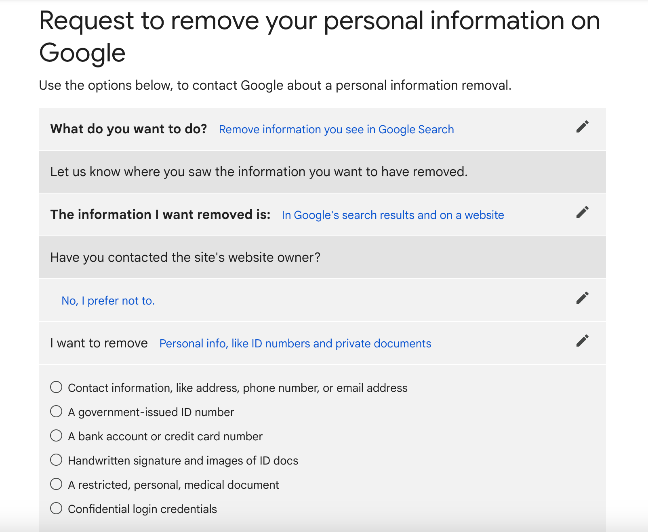Image resolution: width=648 pixels, height=532 pixels.
Task: Pick 'Handwritten signature and images of ID docs'
Action: [x=56, y=460]
